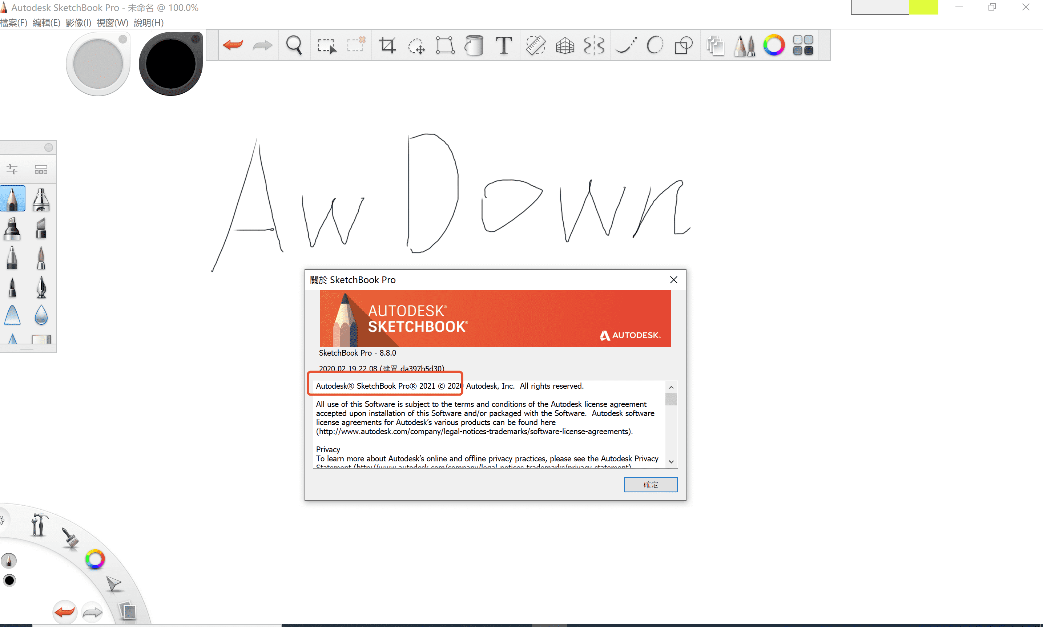The image size is (1043, 627).
Task: Toggle the Color Editor wheel
Action: [774, 45]
